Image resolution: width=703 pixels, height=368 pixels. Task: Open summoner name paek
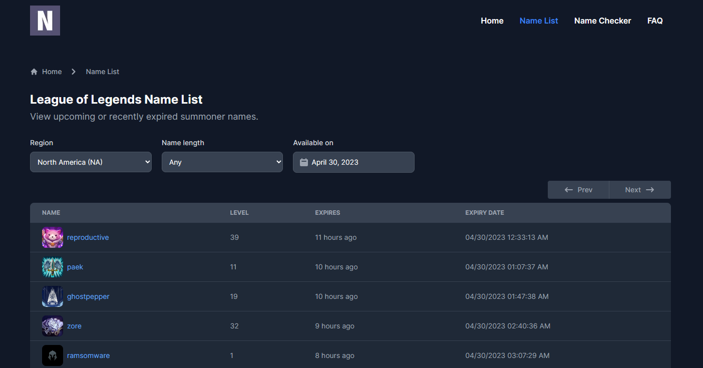(x=75, y=267)
